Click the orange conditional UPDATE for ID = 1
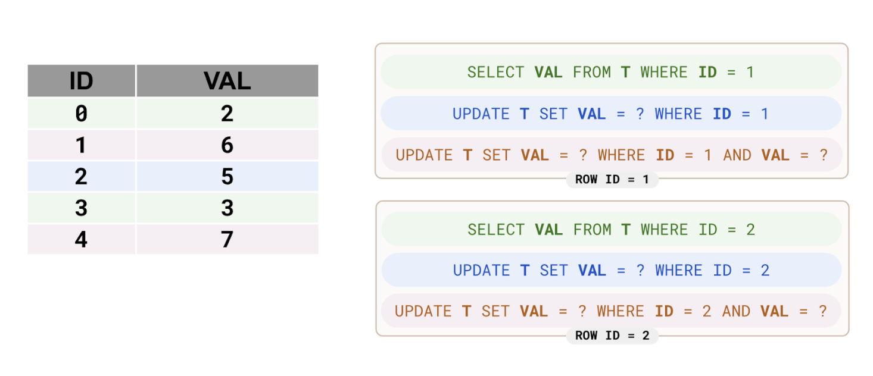The image size is (873, 376). pyautogui.click(x=611, y=155)
